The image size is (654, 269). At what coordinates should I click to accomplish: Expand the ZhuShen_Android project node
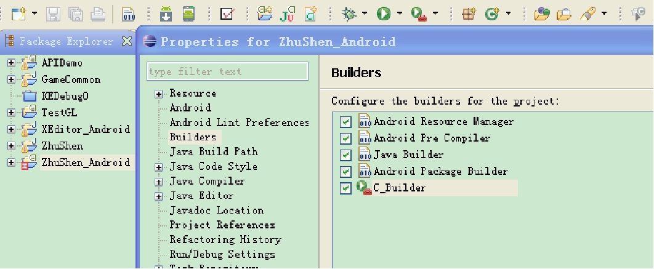coord(11,163)
